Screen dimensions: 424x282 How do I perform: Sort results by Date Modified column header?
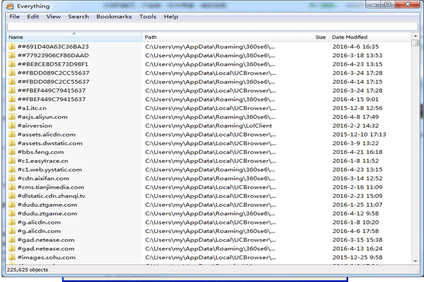[x=370, y=37]
